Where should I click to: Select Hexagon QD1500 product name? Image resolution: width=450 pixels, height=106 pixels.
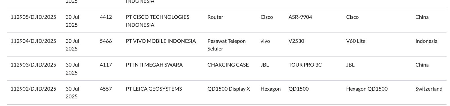click(367, 89)
